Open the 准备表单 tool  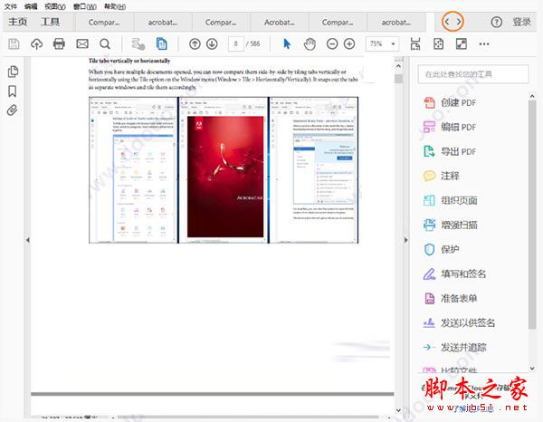pyautogui.click(x=451, y=298)
